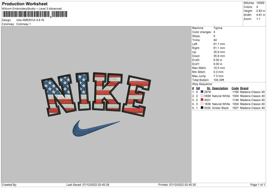The width and height of the screenshot is (267, 188).
Task: Click design name 'nike AMERICA 4,8 IN'
Action: tap(30, 20)
